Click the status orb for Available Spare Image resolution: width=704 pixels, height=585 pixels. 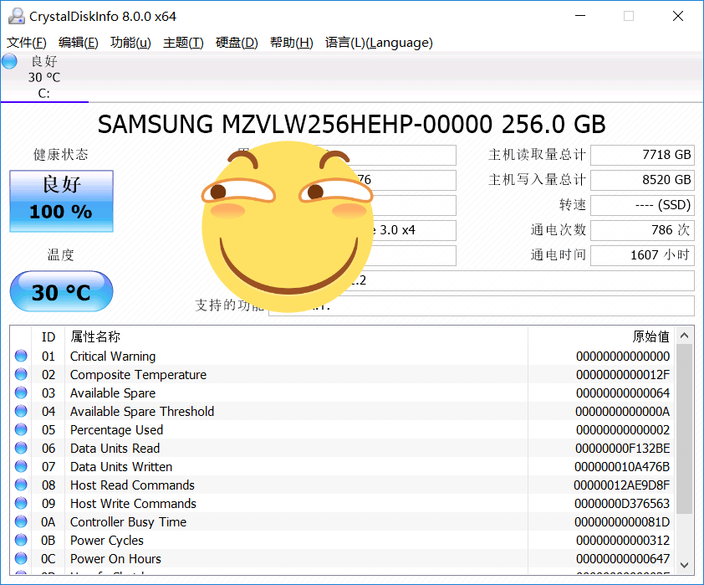(21, 393)
